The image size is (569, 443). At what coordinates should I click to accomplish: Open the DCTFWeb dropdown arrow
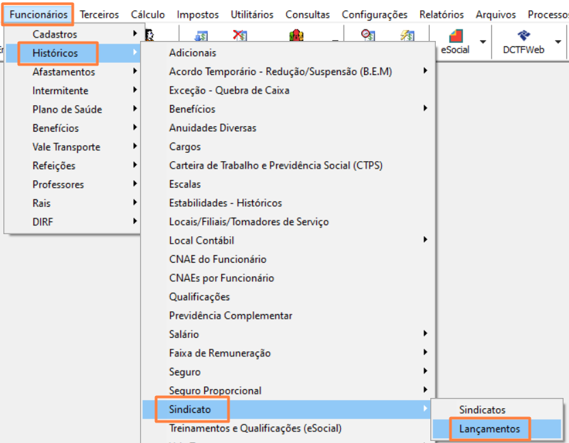[x=557, y=42]
